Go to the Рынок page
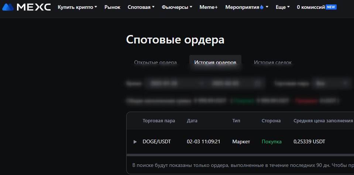The height and width of the screenshot is (175, 354). click(113, 7)
